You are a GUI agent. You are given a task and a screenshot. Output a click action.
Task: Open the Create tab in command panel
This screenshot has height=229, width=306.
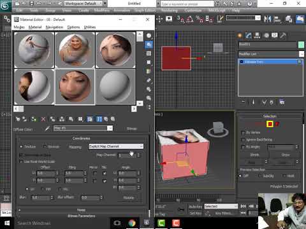pyautogui.click(x=240, y=36)
